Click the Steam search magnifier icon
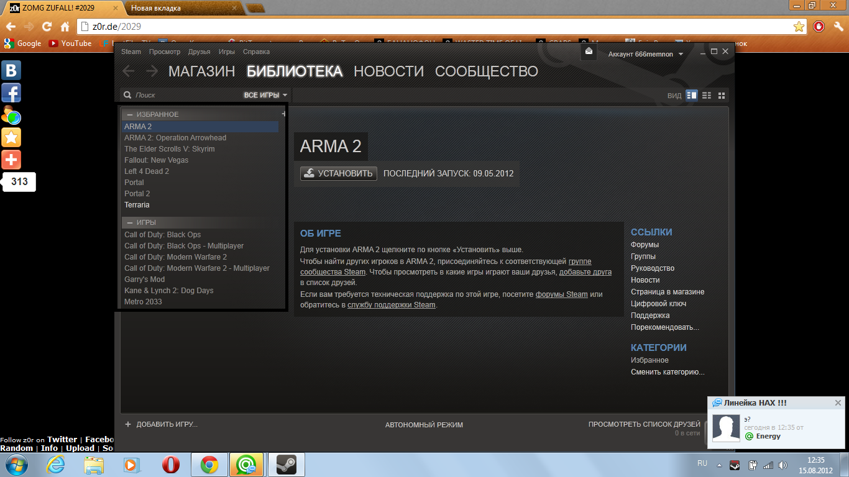This screenshot has height=477, width=849. pyautogui.click(x=127, y=95)
